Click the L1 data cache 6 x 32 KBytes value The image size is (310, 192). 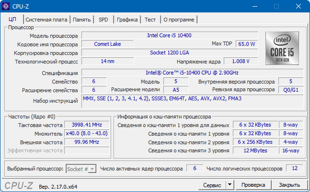click(x=255, y=125)
